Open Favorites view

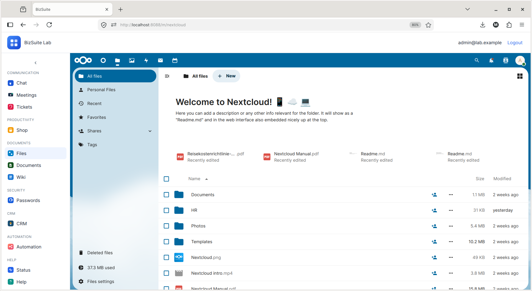[116, 117]
